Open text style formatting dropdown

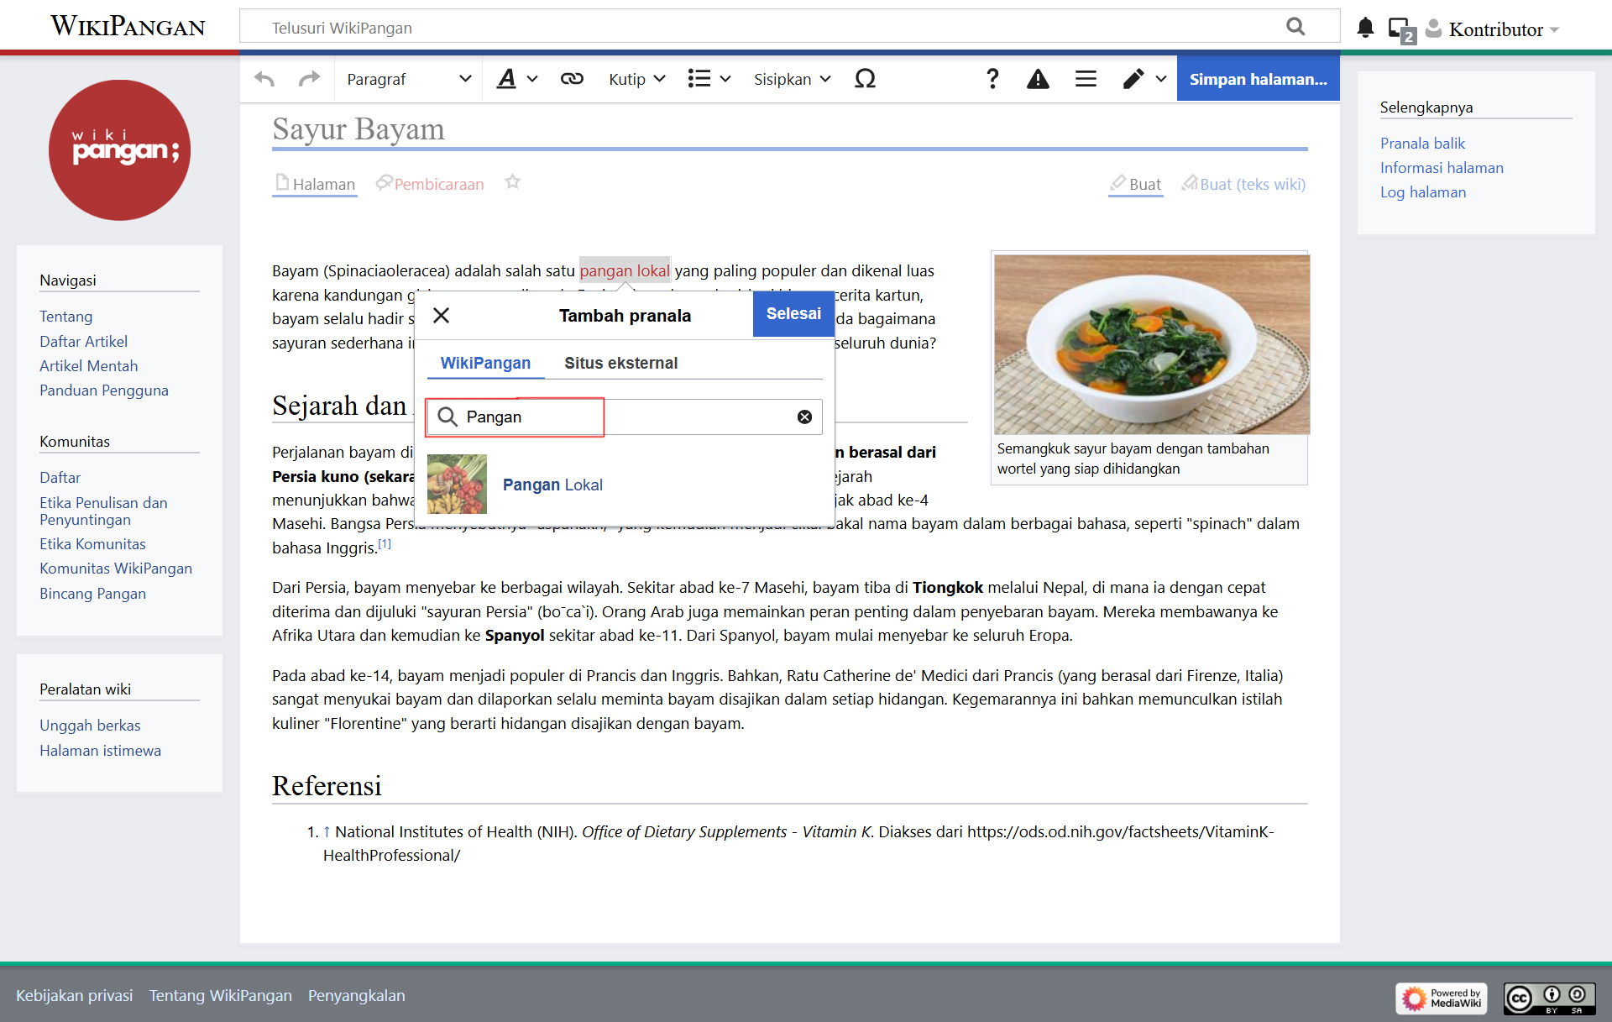point(516,79)
